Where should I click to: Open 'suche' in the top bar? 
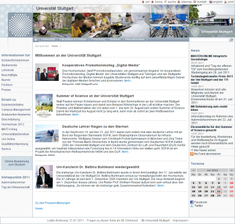(172, 2)
